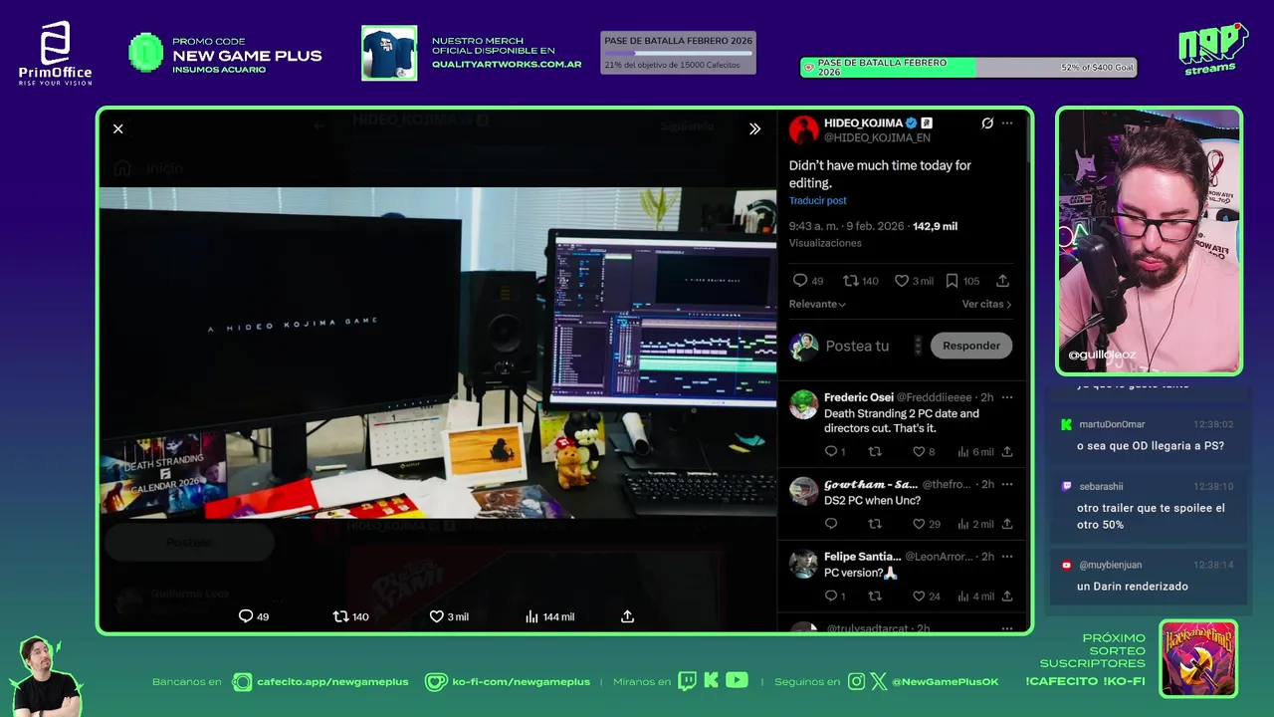This screenshot has width=1274, height=717.
Task: Open the Relevante sort dropdown
Action: click(817, 304)
